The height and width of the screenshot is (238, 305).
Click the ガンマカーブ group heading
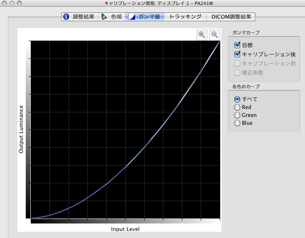[246, 33]
